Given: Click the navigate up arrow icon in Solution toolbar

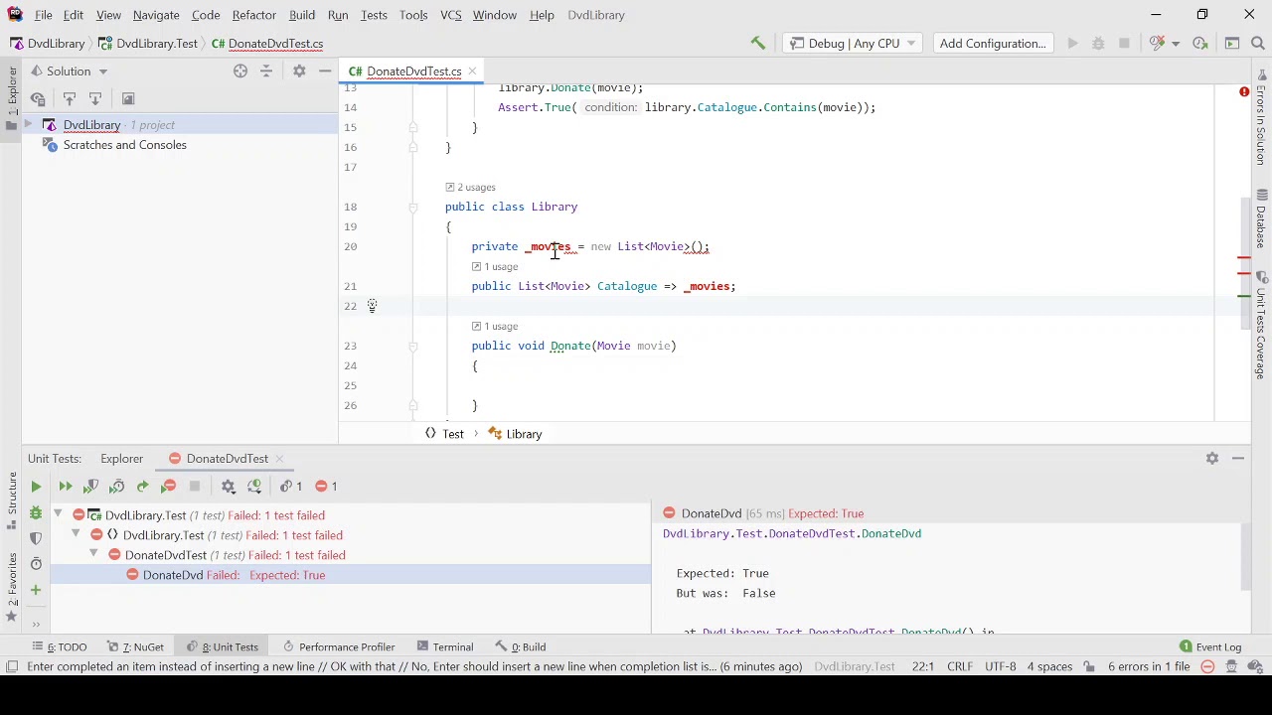Looking at the screenshot, I should click(x=70, y=98).
